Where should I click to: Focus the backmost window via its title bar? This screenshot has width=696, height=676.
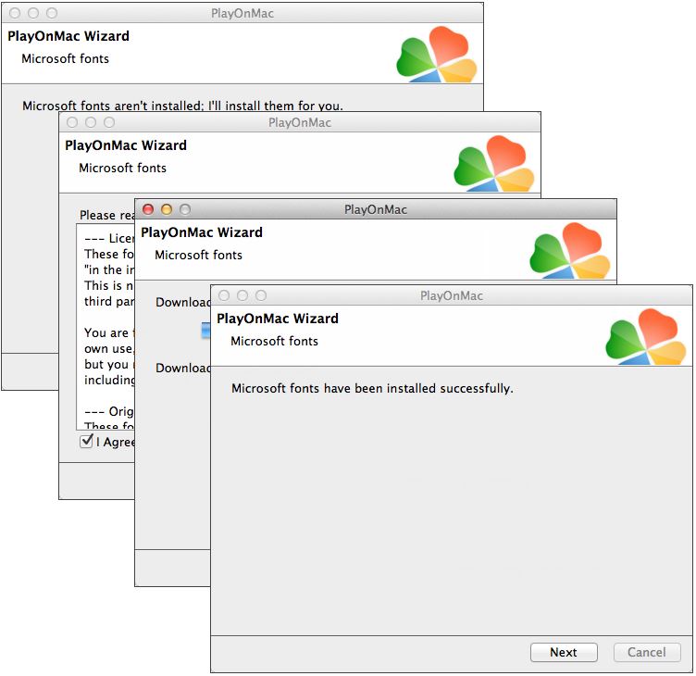point(242,13)
